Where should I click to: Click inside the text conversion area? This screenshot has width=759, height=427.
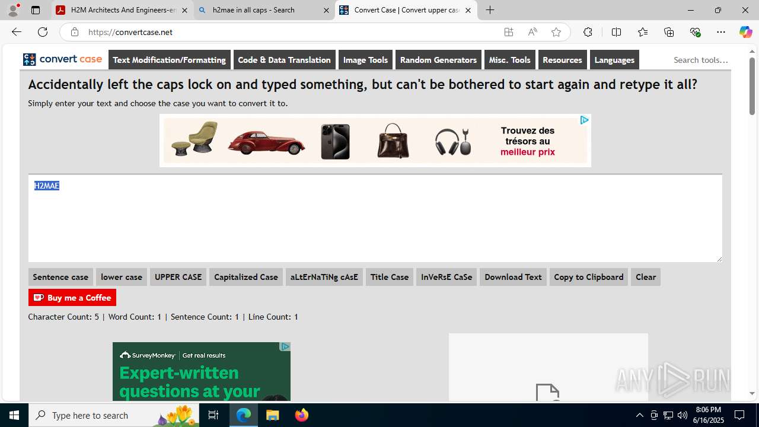pyautogui.click(x=375, y=218)
